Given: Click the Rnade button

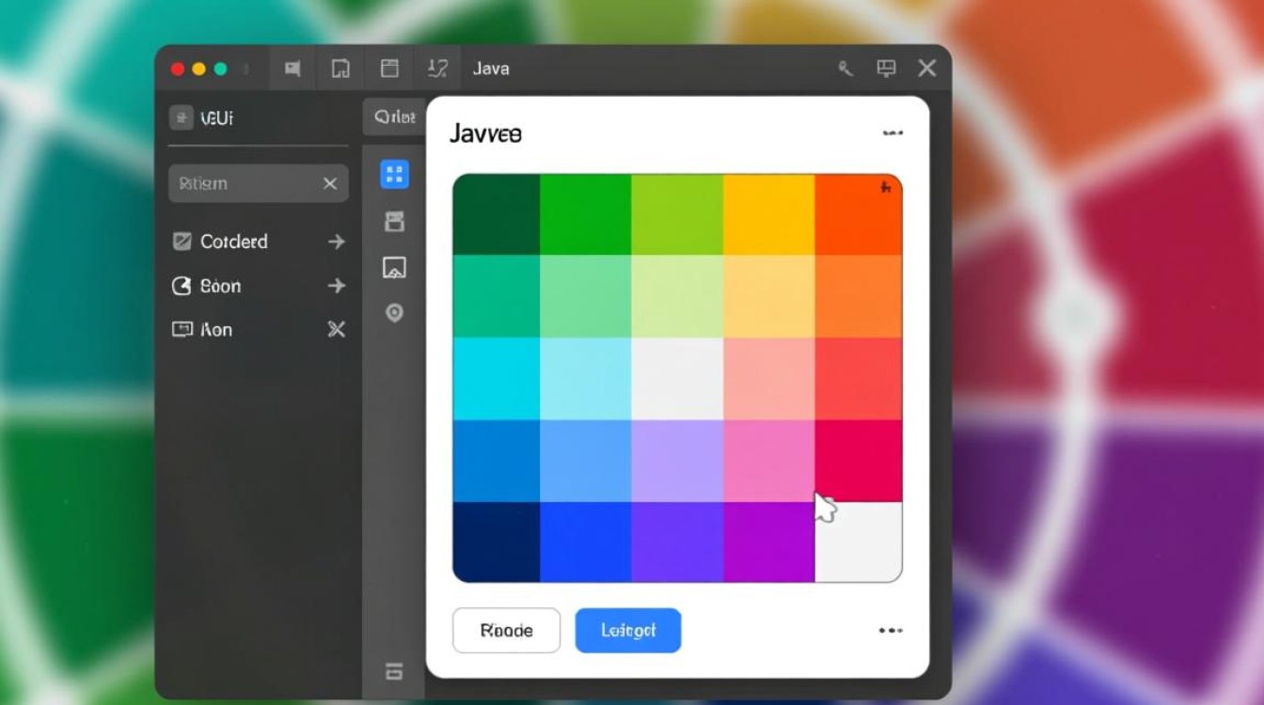Looking at the screenshot, I should click(506, 630).
